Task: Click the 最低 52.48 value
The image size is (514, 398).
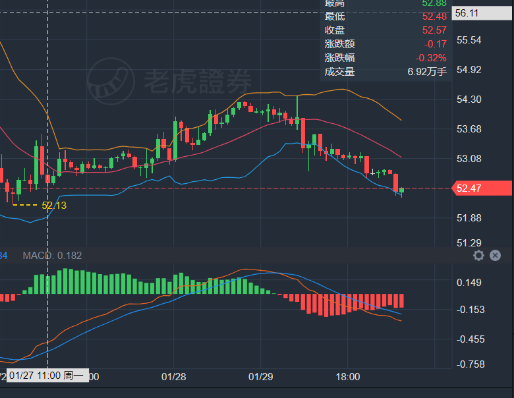Action: [x=434, y=16]
